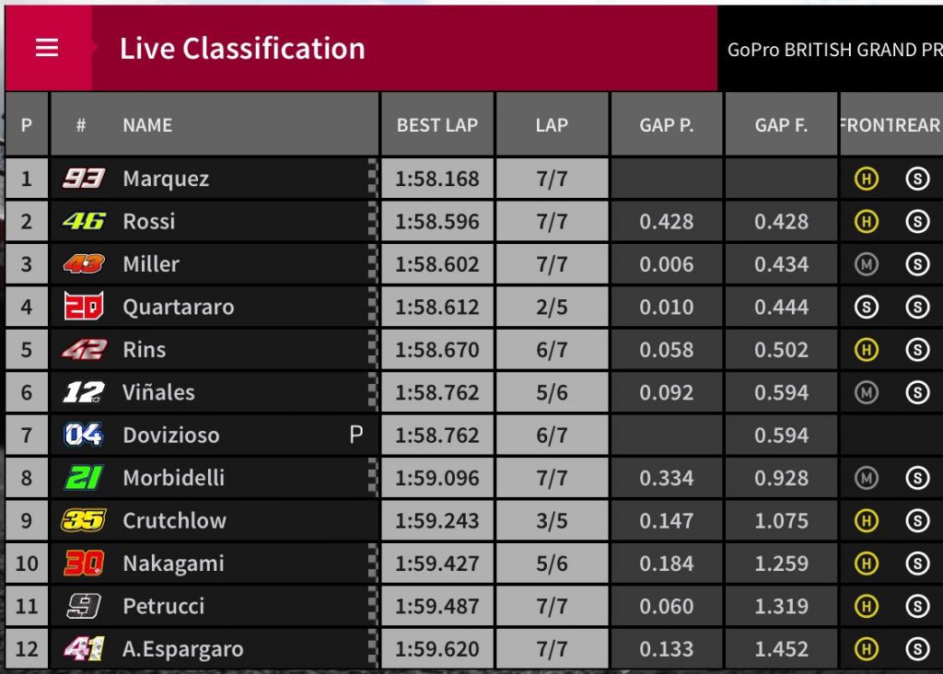Open the hamburger menu
Screen dimensions: 943x674
tap(47, 48)
